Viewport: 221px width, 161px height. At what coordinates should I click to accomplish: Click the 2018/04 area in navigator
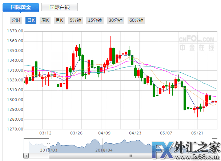click(x=104, y=149)
